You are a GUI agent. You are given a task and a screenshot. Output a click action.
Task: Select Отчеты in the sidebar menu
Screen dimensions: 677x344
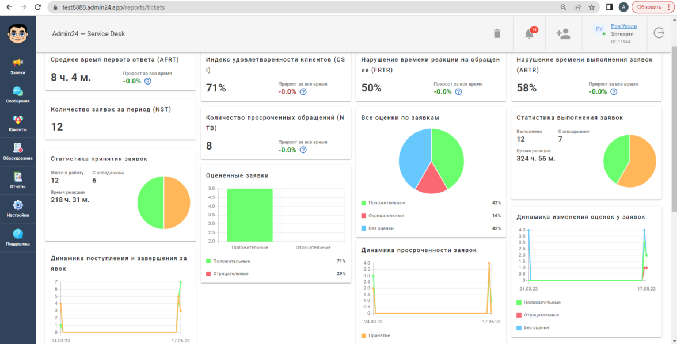18,180
